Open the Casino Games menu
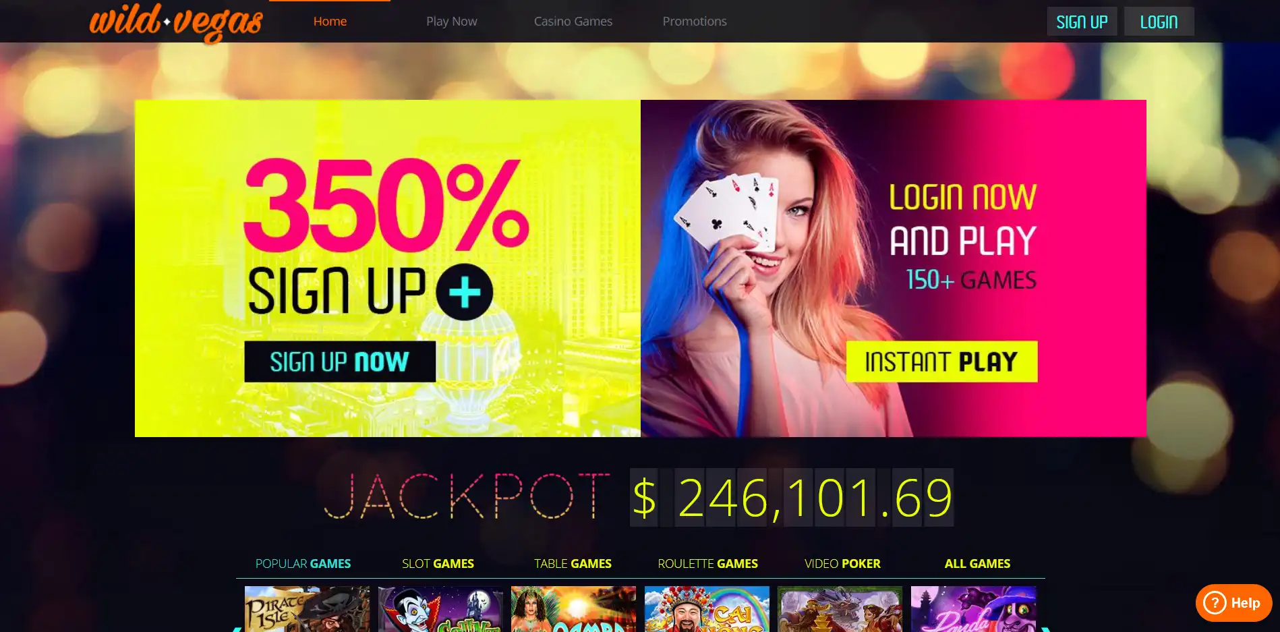The image size is (1280, 632). [x=573, y=21]
